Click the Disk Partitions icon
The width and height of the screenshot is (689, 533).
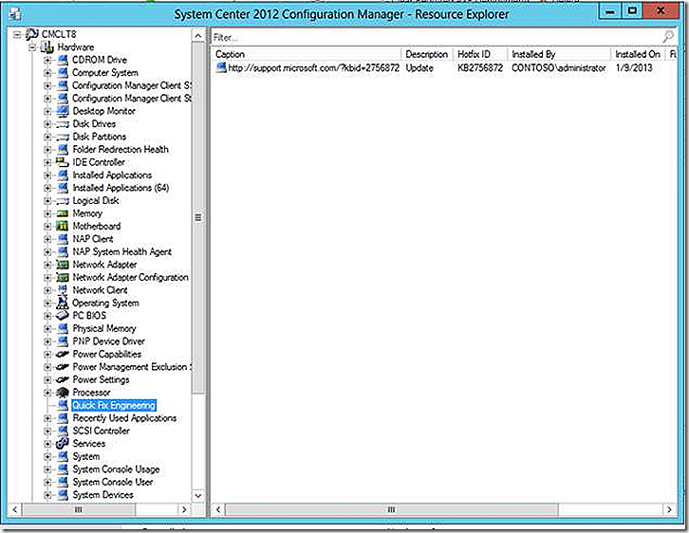pyautogui.click(x=63, y=137)
